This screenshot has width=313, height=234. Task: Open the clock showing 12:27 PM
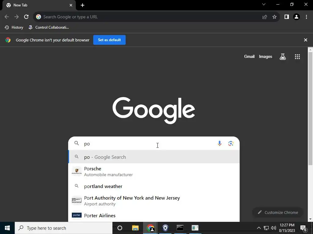coord(287,228)
